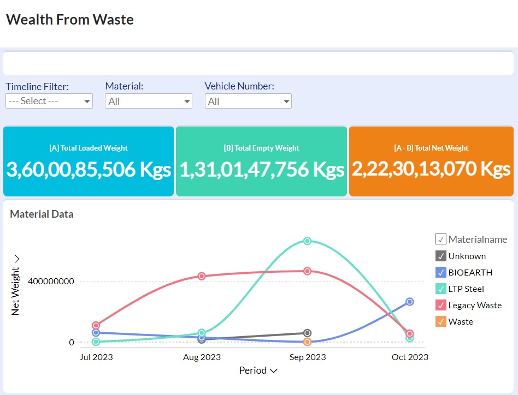Click Waste Sep 2023 orange data point

point(307,342)
